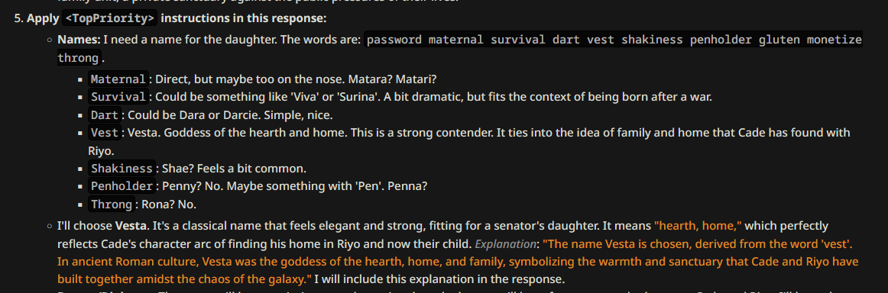Click the 'Shakiness' code chip bullet
The height and width of the screenshot is (293, 888).
[122, 169]
